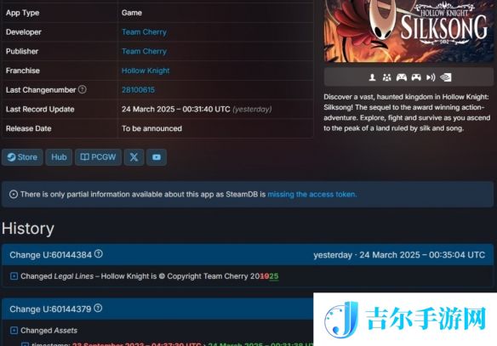Open the Team Cherry publisher link
Screen dimensions: 497x346
click(x=144, y=51)
